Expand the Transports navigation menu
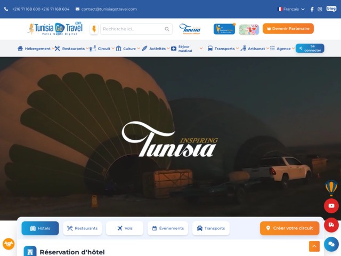This screenshot has width=341, height=256. tap(223, 49)
